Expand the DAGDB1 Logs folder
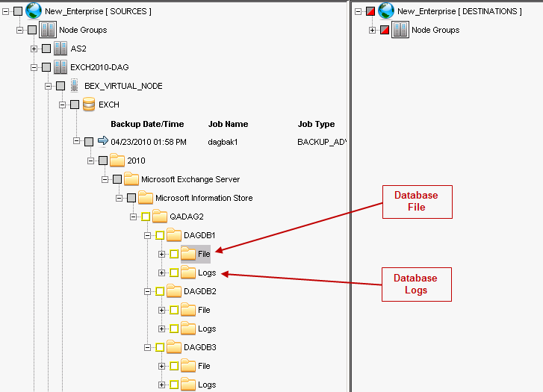 point(162,273)
